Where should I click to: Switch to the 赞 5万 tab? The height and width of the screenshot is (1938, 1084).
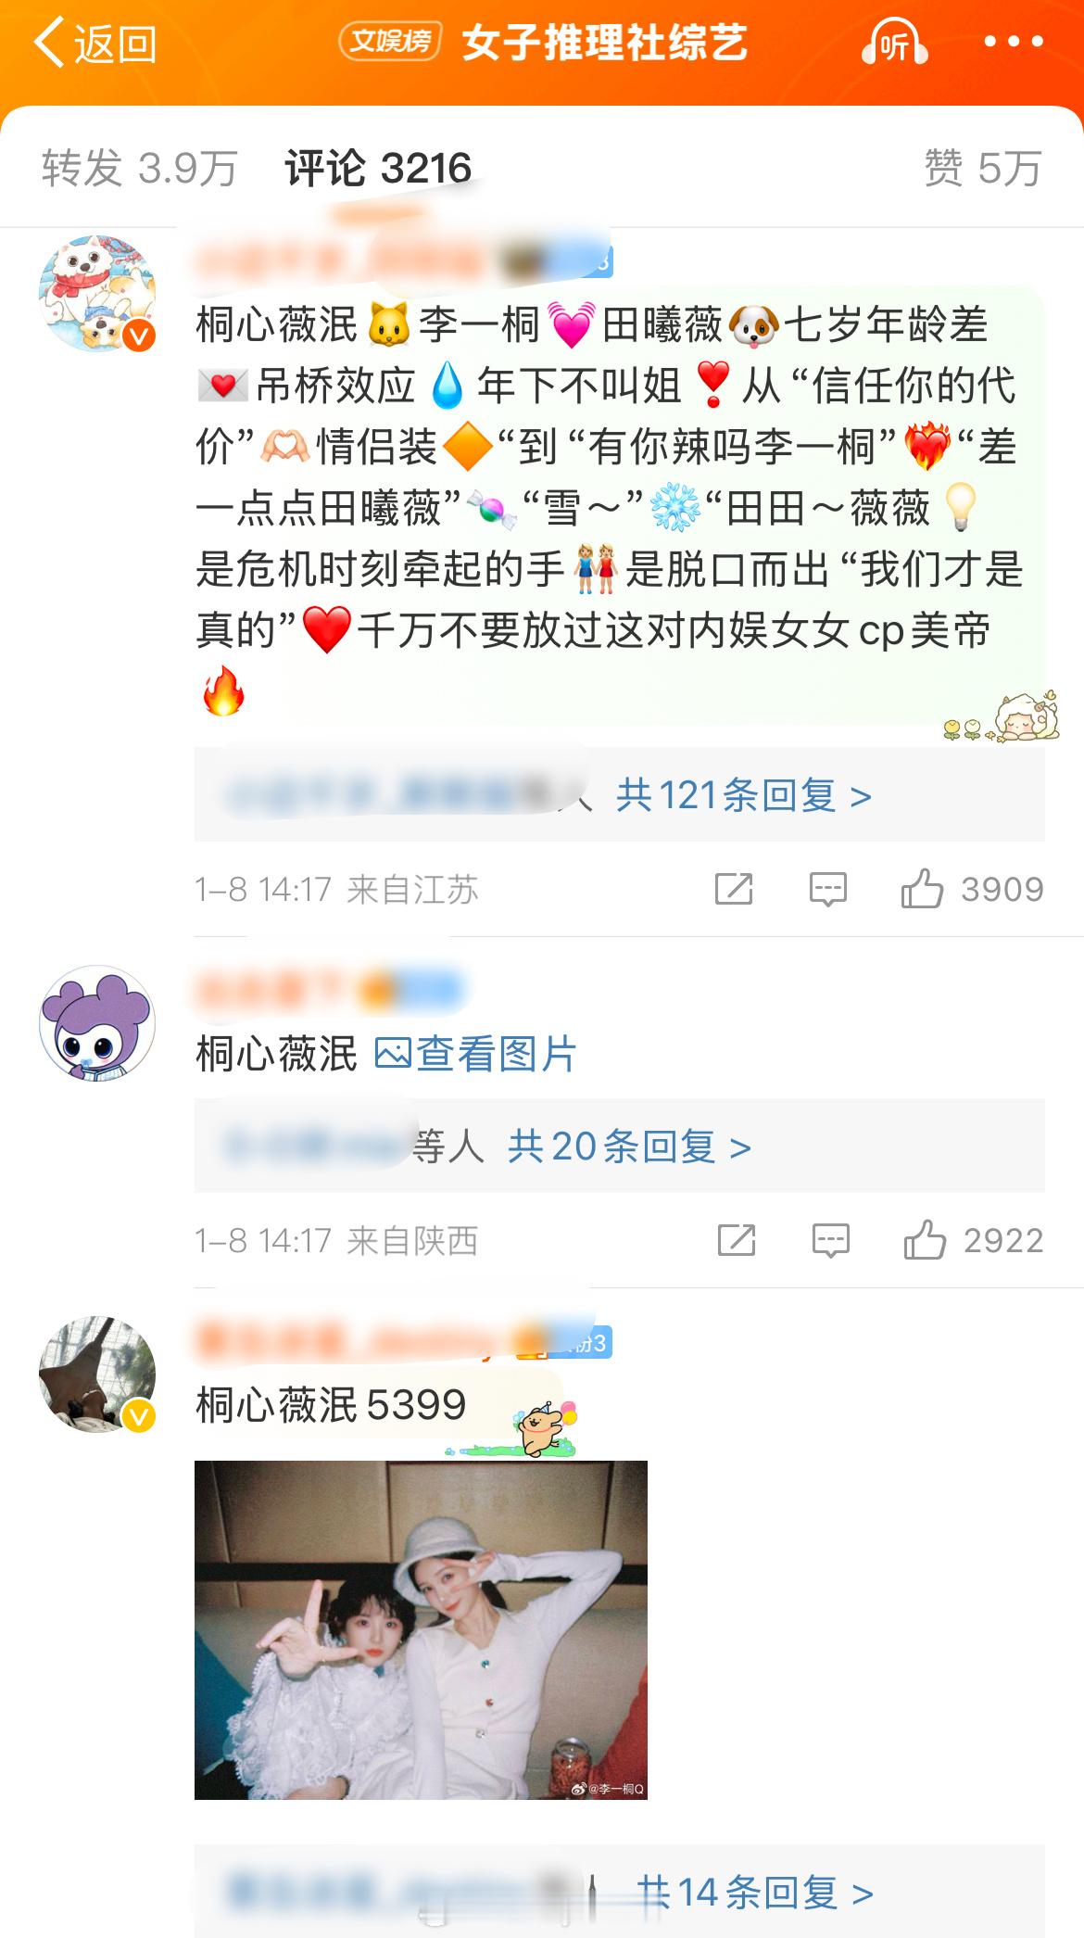click(983, 168)
